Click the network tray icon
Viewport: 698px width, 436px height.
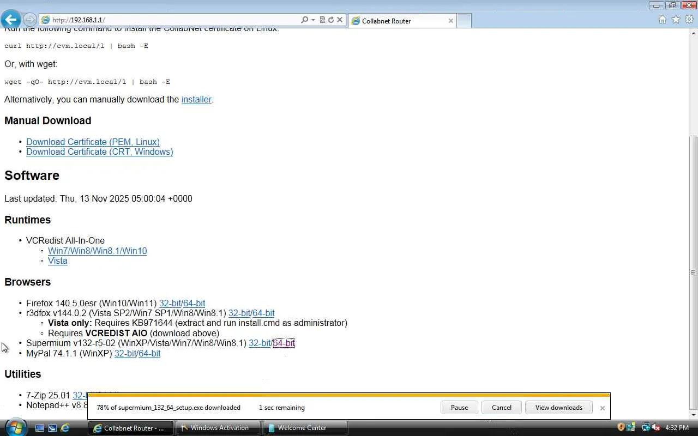click(x=646, y=427)
